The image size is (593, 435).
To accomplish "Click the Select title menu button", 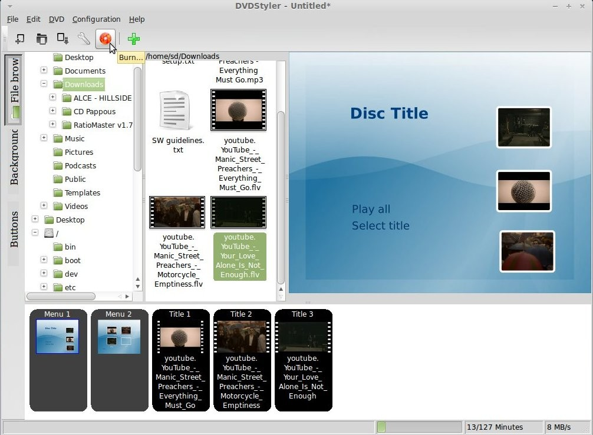I will coord(380,226).
